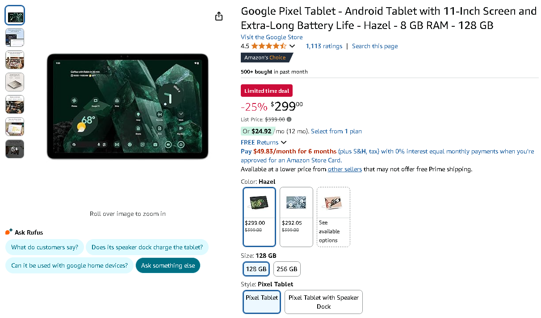Select the 128 GB size option

(x=256, y=268)
